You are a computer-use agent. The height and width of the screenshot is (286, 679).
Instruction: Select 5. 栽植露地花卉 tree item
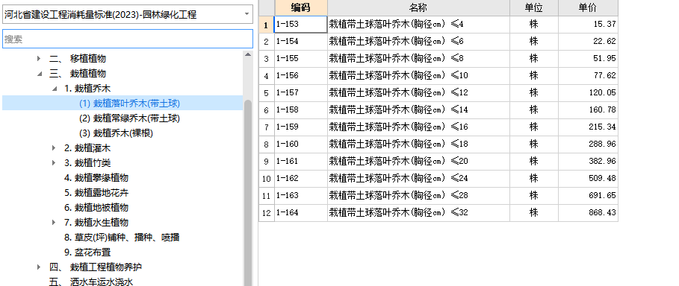click(96, 193)
